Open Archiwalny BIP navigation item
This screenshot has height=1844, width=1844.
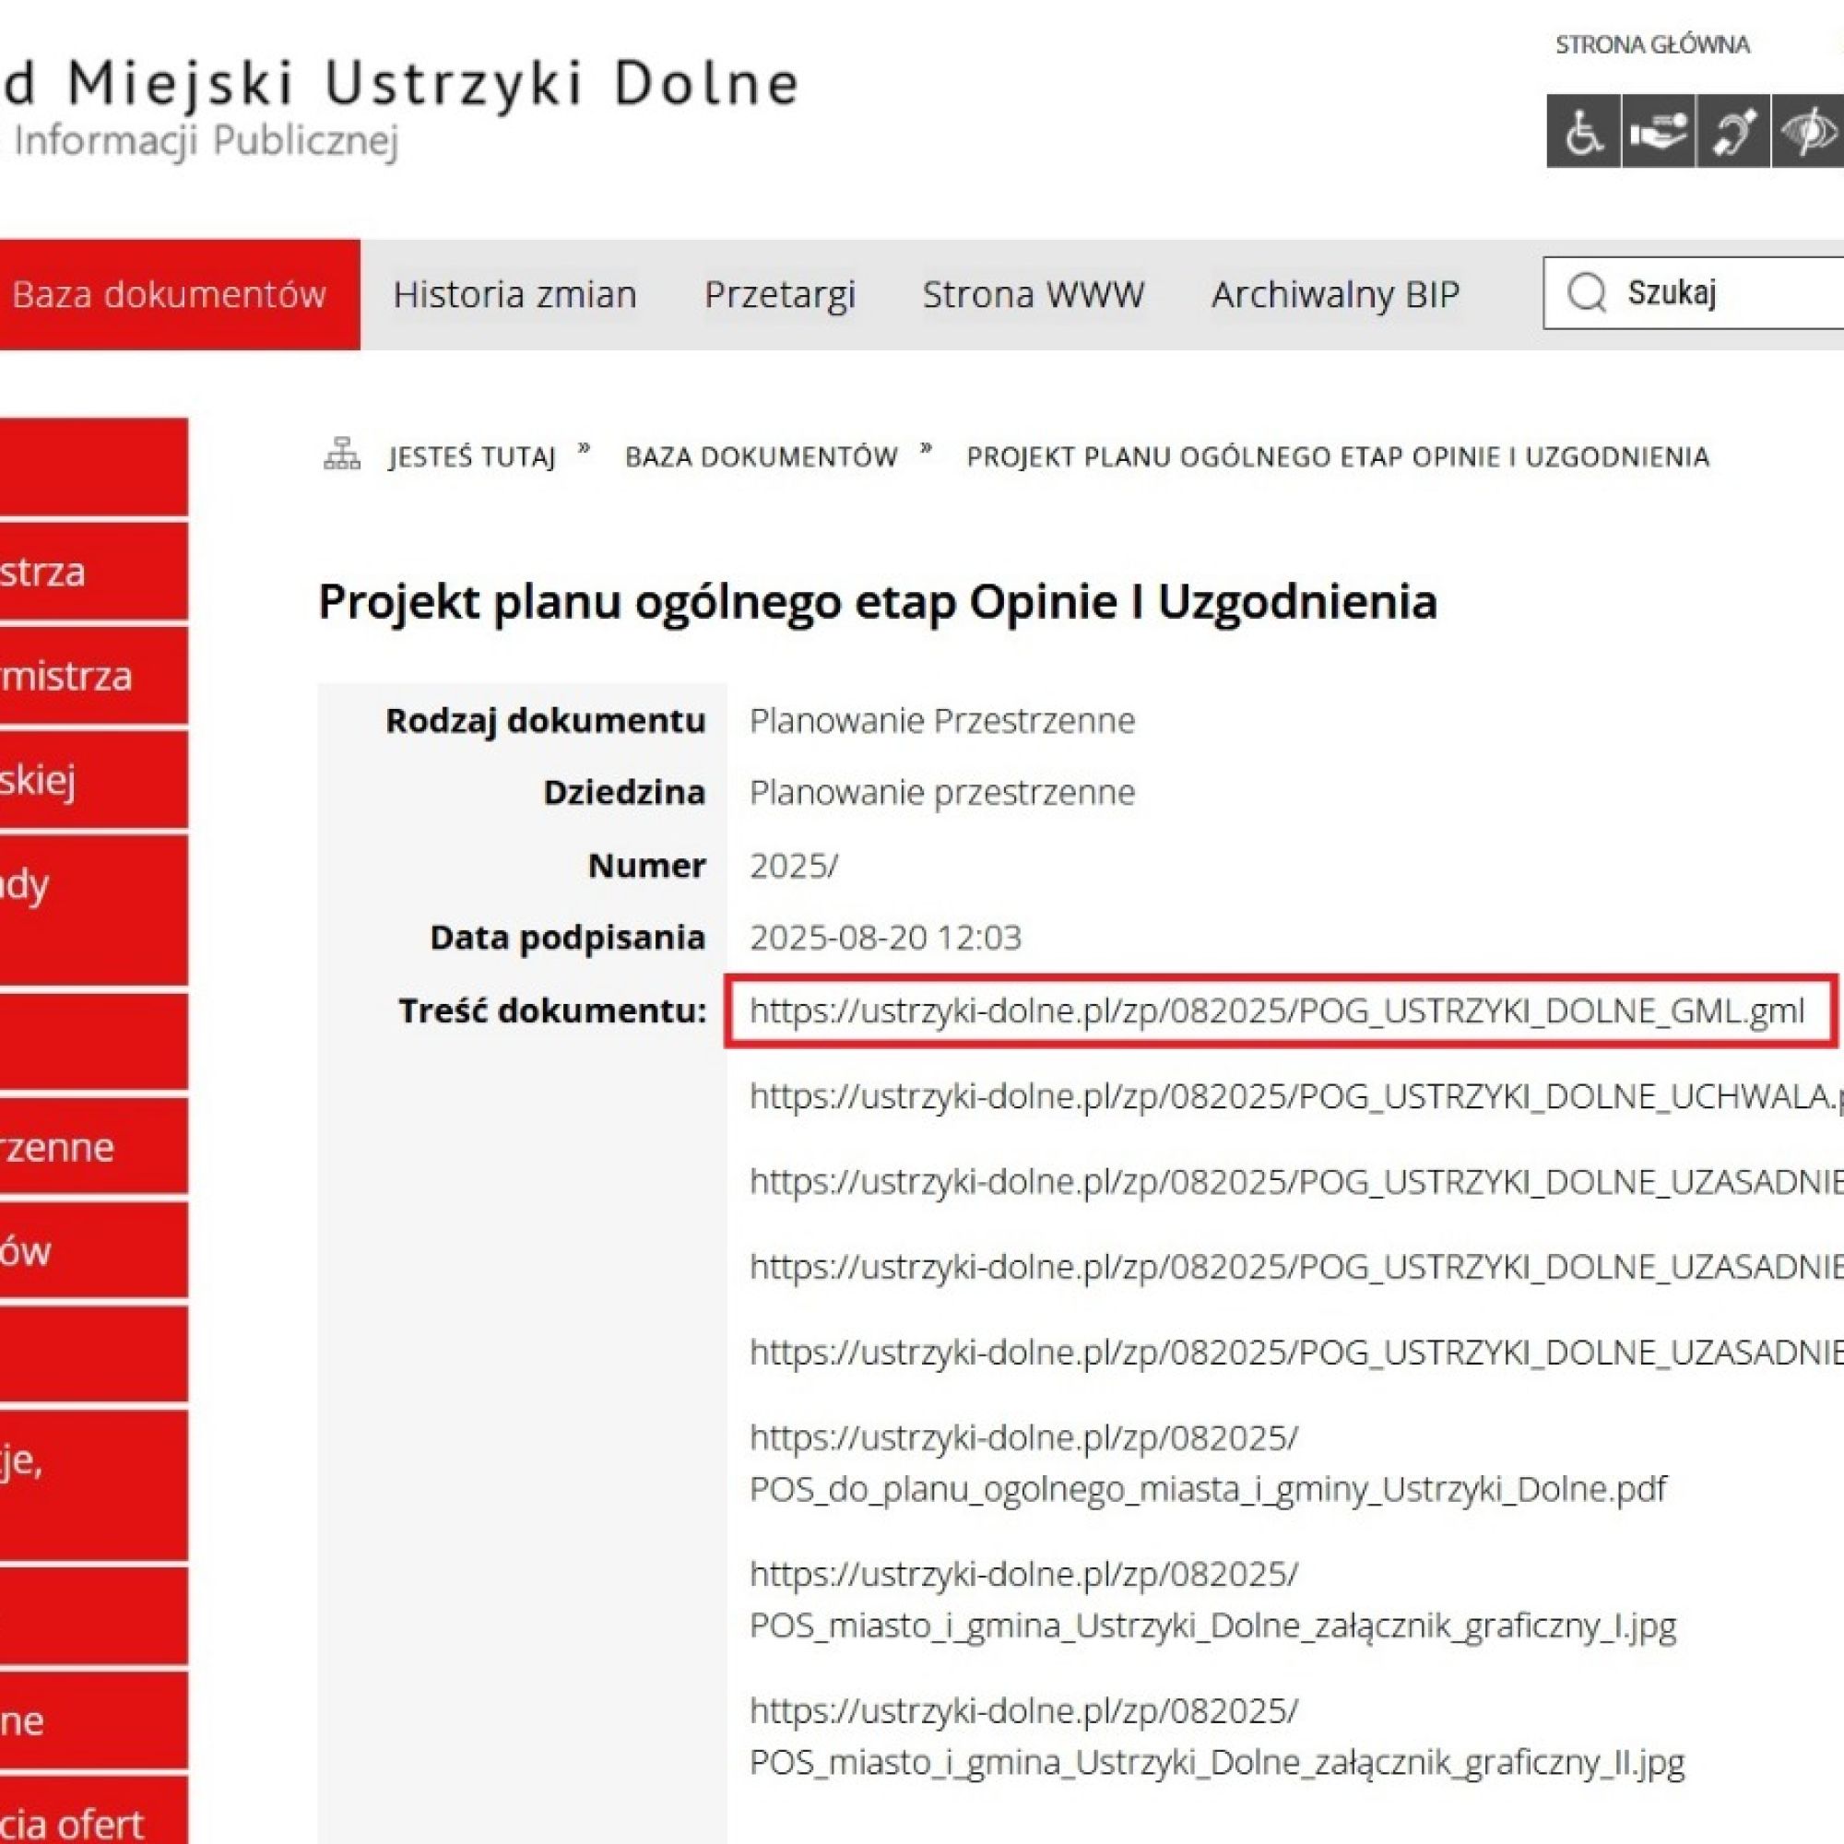tap(1335, 294)
